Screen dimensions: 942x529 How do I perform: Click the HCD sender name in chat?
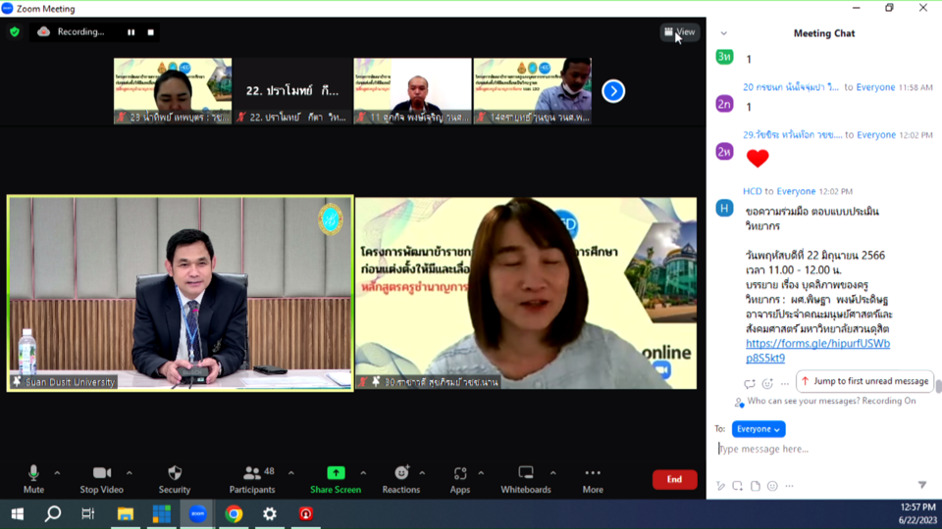tap(753, 191)
